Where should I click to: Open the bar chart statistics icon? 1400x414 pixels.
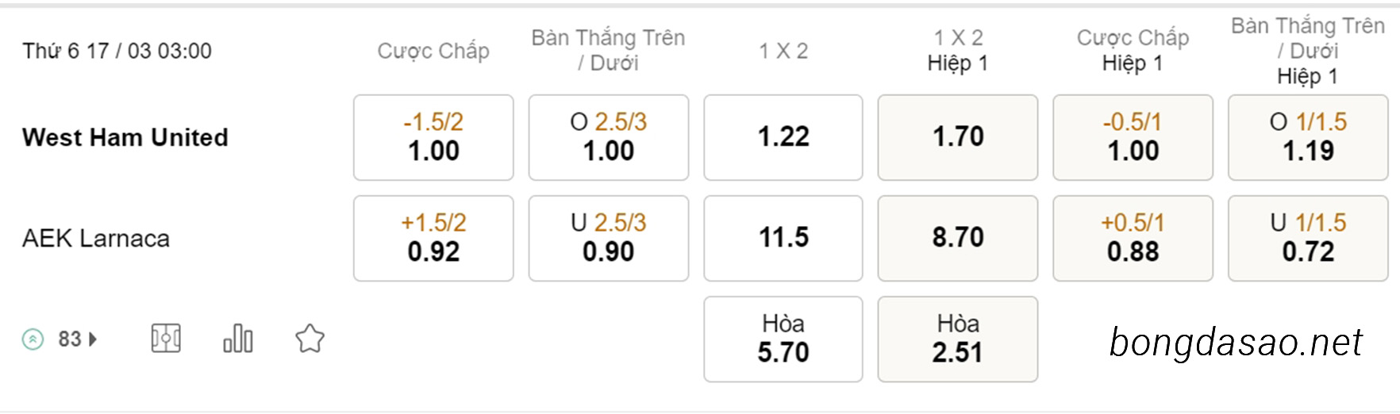[238, 339]
